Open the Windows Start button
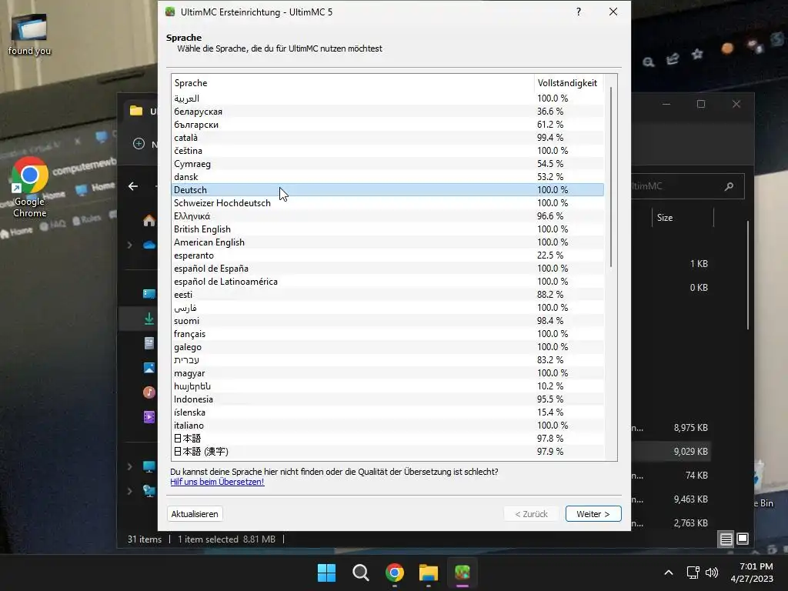 [326, 573]
